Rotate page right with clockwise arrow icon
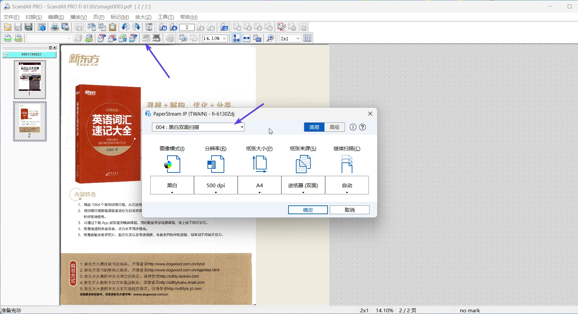This screenshot has height=314, width=578. click(136, 27)
